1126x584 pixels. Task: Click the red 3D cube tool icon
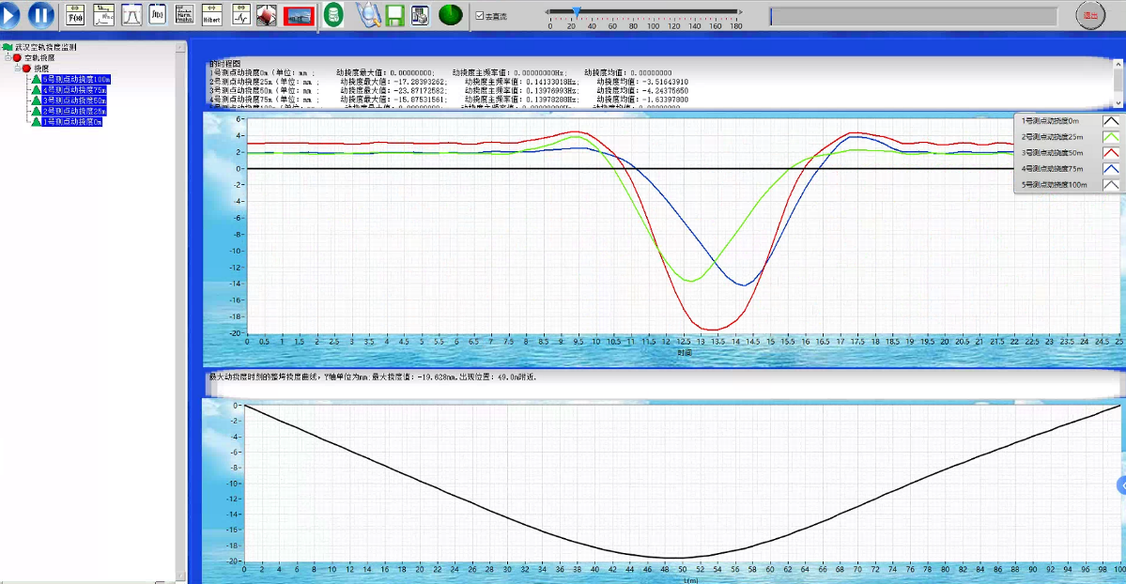point(267,15)
